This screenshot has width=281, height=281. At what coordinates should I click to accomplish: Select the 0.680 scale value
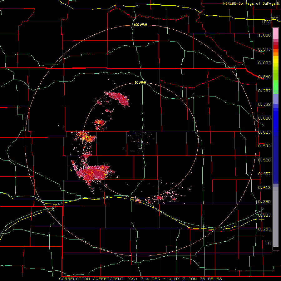tap(264, 118)
